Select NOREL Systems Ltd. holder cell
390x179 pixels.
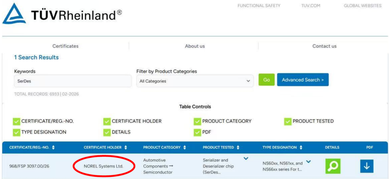104,166
